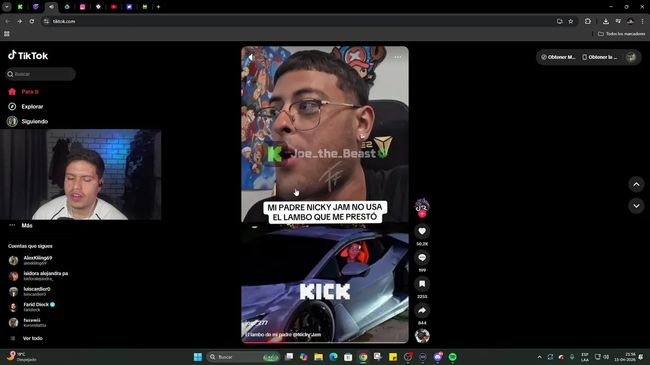Image resolution: width=650 pixels, height=365 pixels.
Task: Like the video with the heart icon
Action: (422, 231)
